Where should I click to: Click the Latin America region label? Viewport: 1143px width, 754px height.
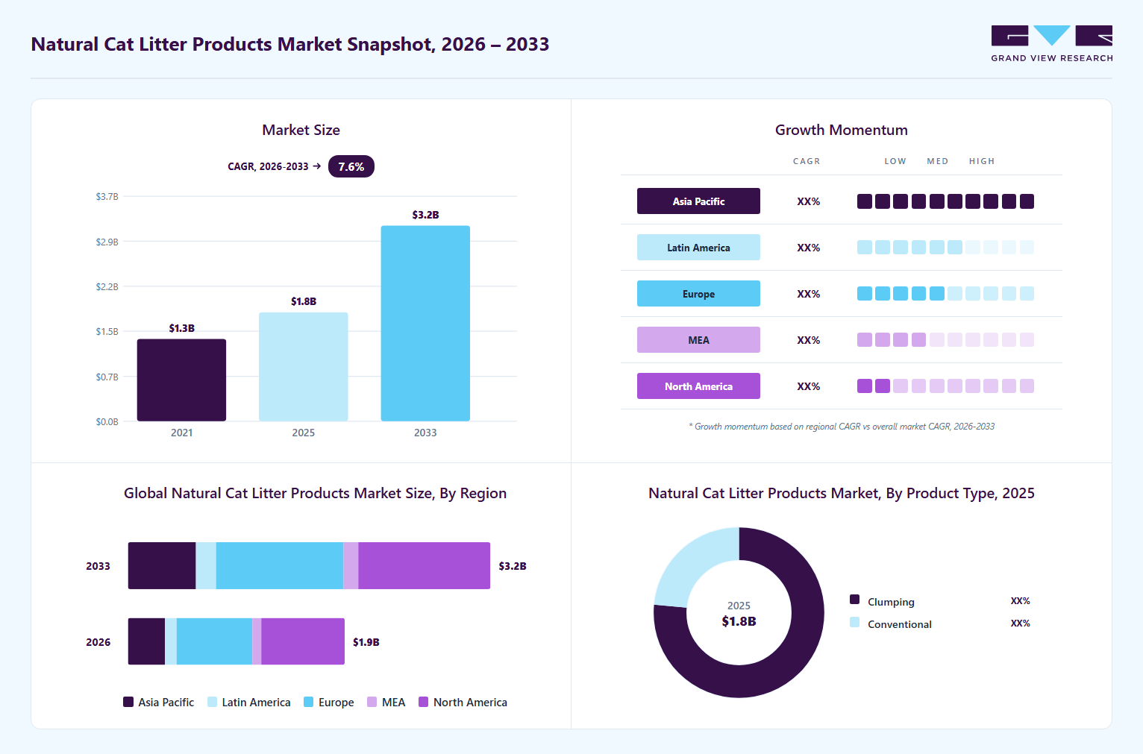pos(698,248)
